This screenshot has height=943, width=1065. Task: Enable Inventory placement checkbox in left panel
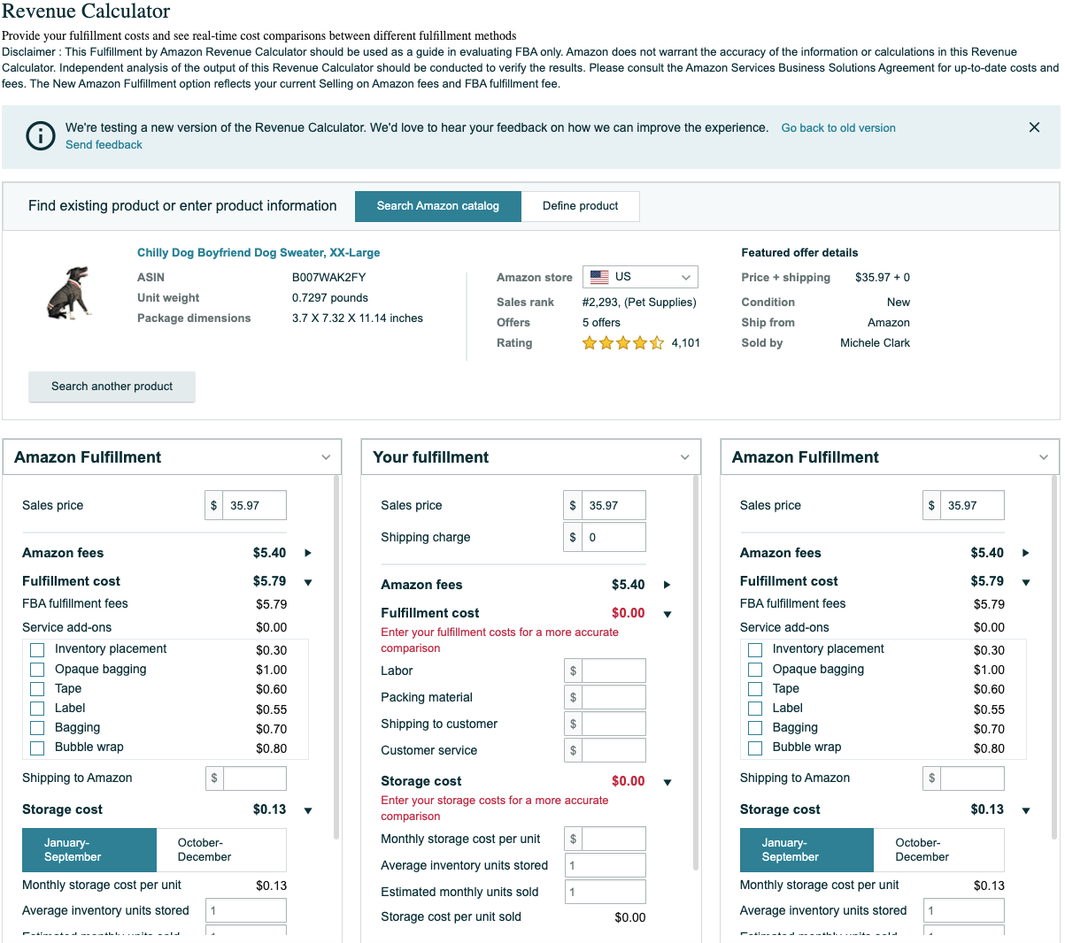[x=37, y=650]
